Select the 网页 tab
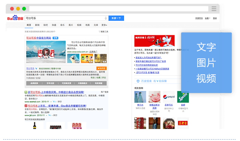The width and height of the screenshot is (240, 141). tap(29, 25)
